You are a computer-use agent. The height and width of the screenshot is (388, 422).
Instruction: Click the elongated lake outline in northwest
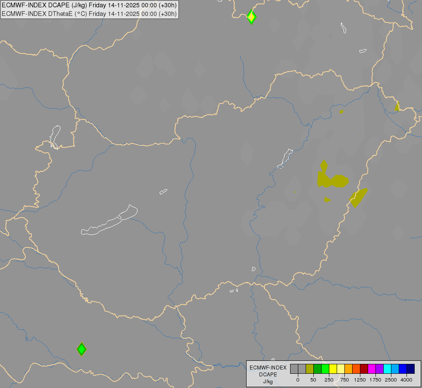coord(55,137)
